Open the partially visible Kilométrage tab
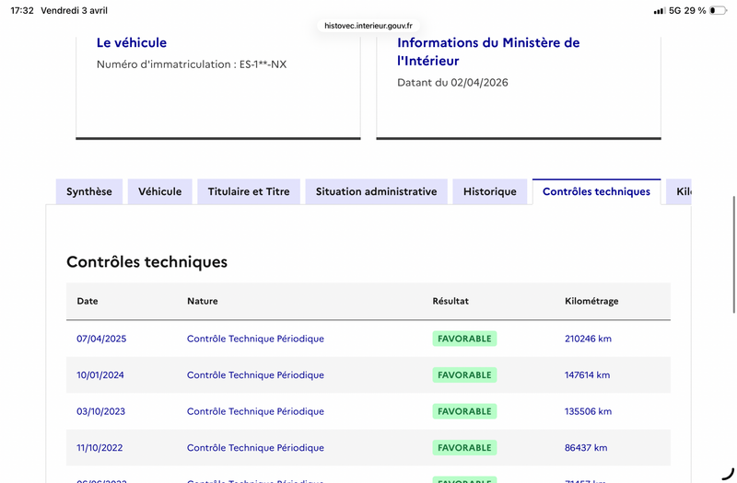Screen dimensions: 737x483 (x=682, y=191)
